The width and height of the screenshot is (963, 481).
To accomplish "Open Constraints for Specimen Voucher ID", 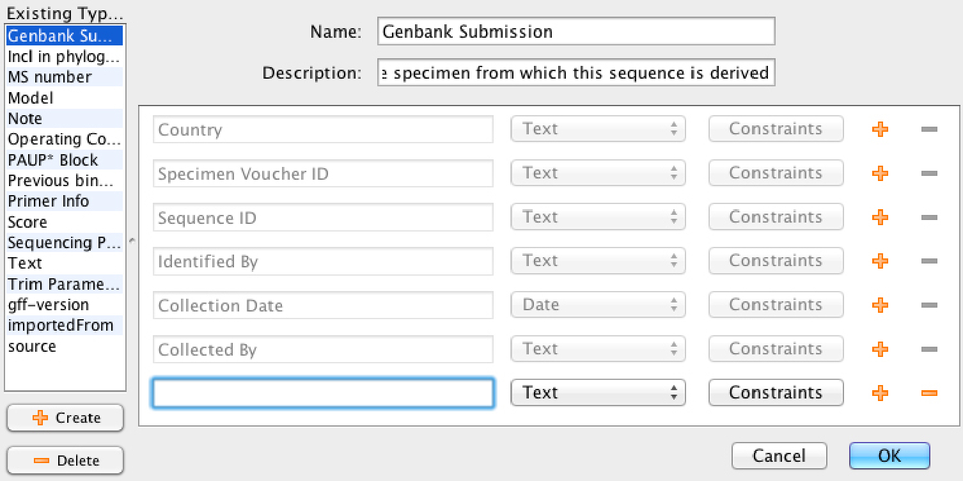I will (x=776, y=173).
